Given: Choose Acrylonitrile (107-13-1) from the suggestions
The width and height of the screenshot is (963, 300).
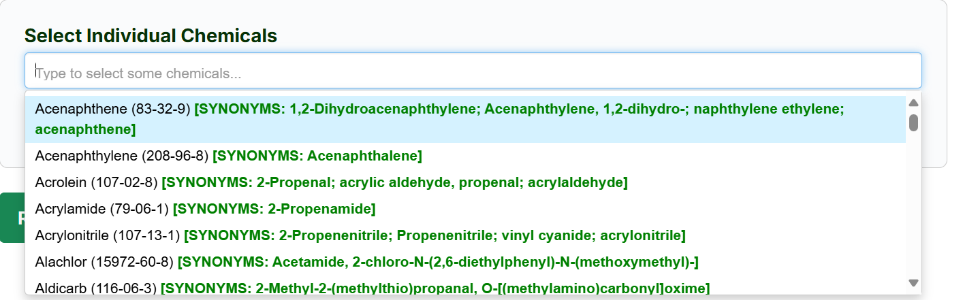Looking at the screenshot, I should pos(107,235).
